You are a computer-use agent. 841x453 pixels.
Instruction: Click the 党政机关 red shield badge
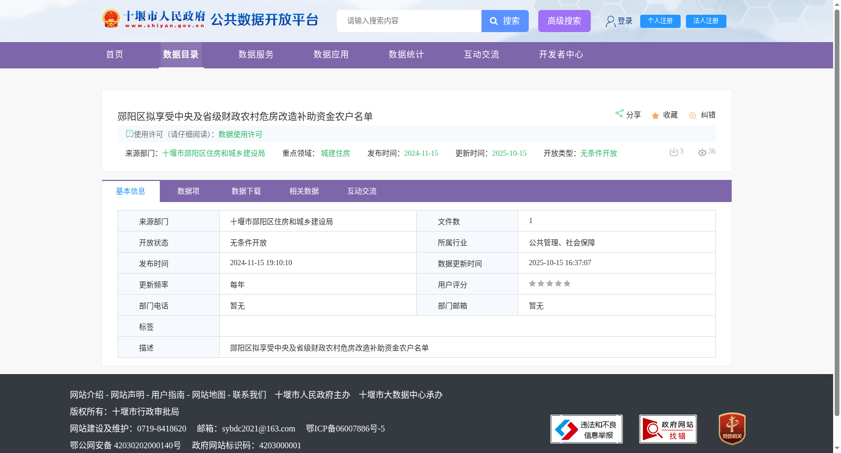pos(732,428)
